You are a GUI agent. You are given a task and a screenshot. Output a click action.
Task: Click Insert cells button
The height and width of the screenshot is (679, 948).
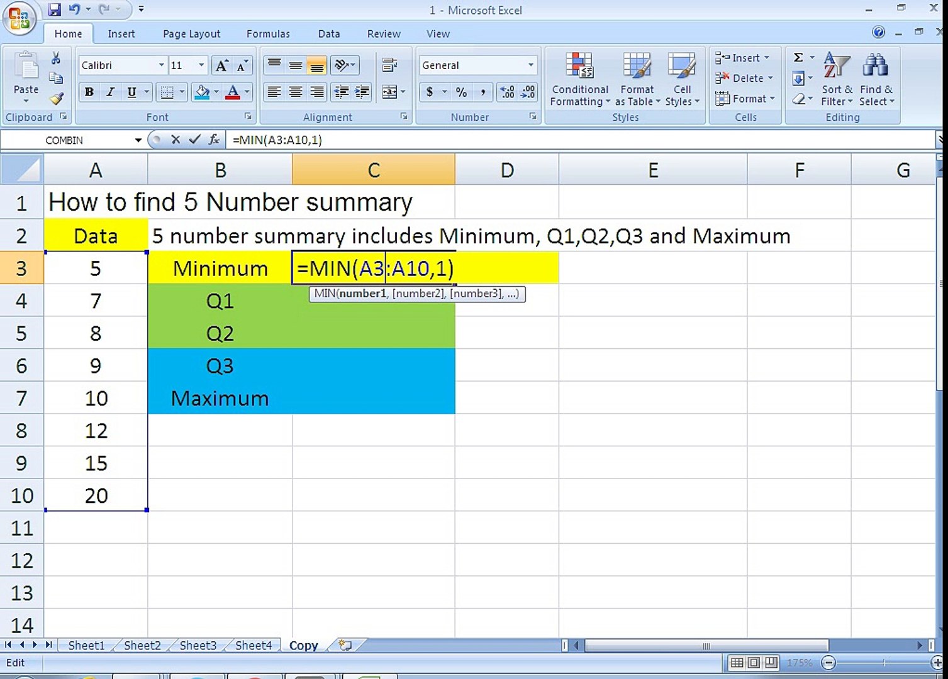click(742, 58)
